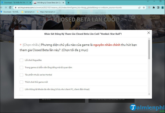Open the extensions puzzle icon
Viewport: 165px width, 113px height.
click(154, 8)
